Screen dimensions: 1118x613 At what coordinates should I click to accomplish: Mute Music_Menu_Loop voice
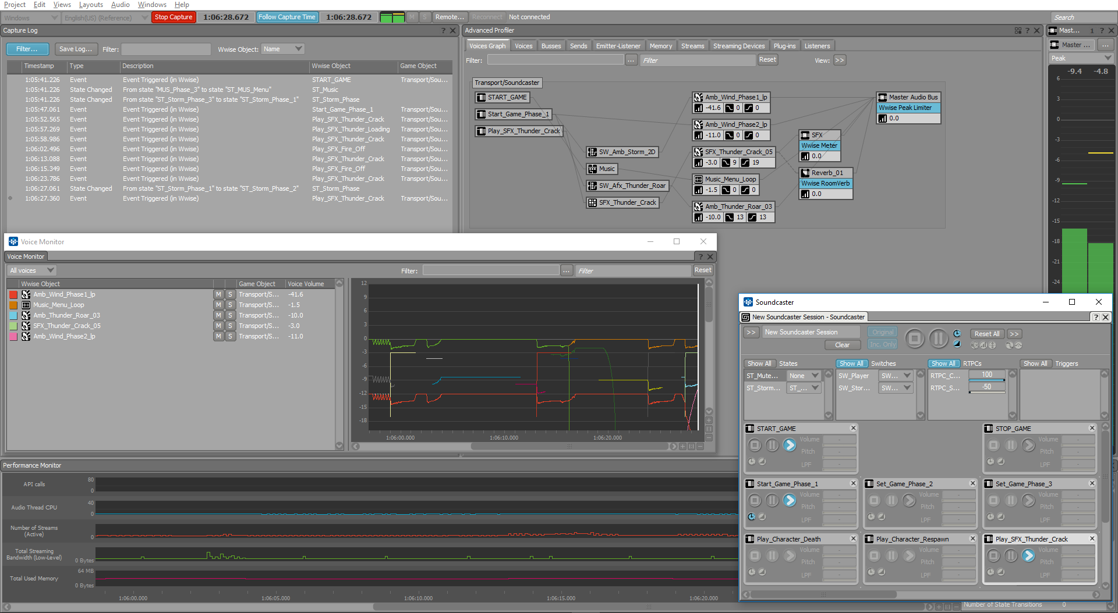(219, 305)
